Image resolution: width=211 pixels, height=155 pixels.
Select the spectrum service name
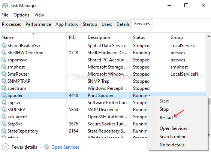[17, 88]
